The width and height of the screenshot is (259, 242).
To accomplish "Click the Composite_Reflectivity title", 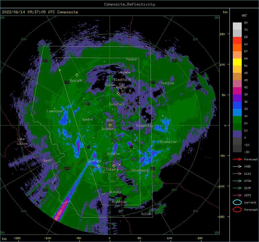I will 129,4.
